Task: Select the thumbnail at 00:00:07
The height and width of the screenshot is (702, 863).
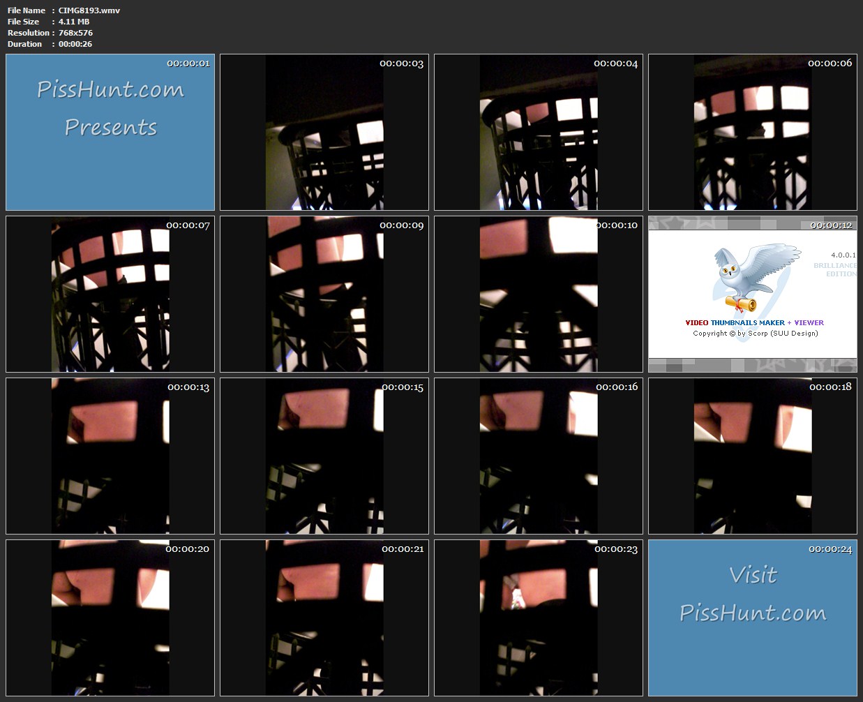Action: [110, 294]
